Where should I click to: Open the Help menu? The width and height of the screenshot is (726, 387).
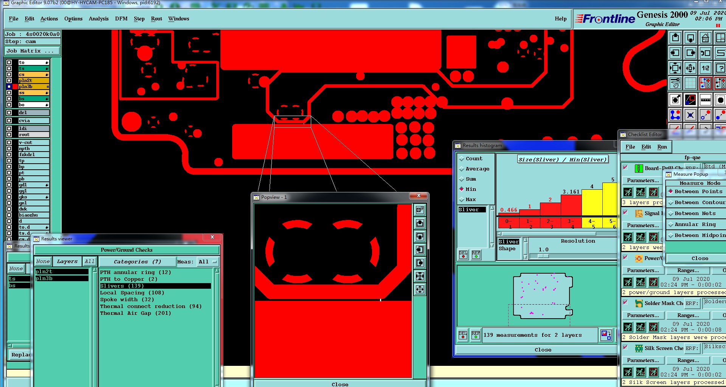(561, 19)
